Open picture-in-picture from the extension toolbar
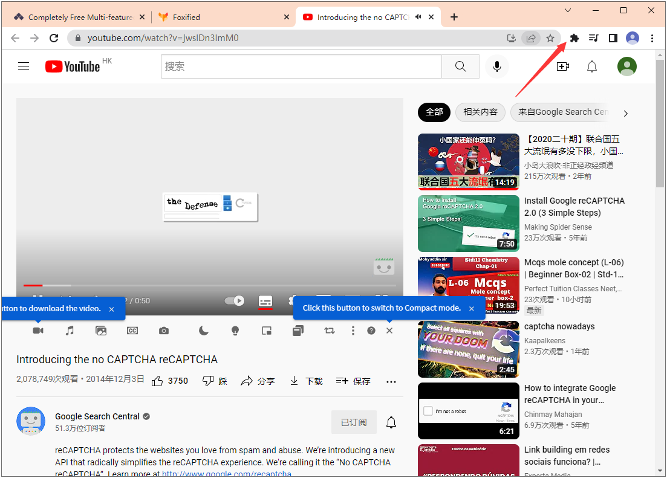Screen dimensions: 667x478 (x=267, y=331)
